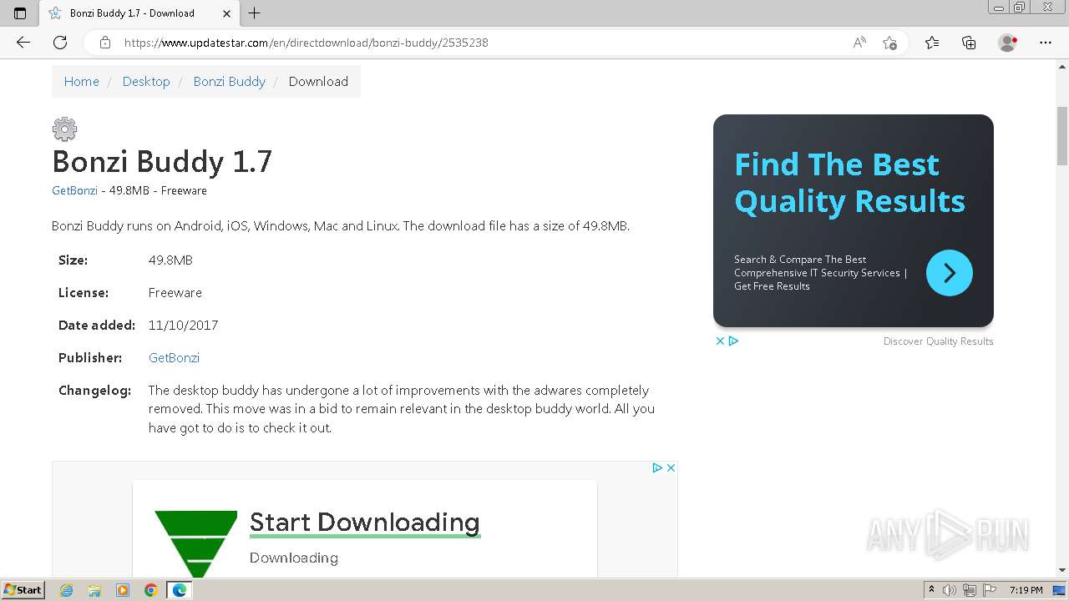Image resolution: width=1069 pixels, height=601 pixels.
Task: Click the Downloading text in the ad
Action: (x=294, y=558)
